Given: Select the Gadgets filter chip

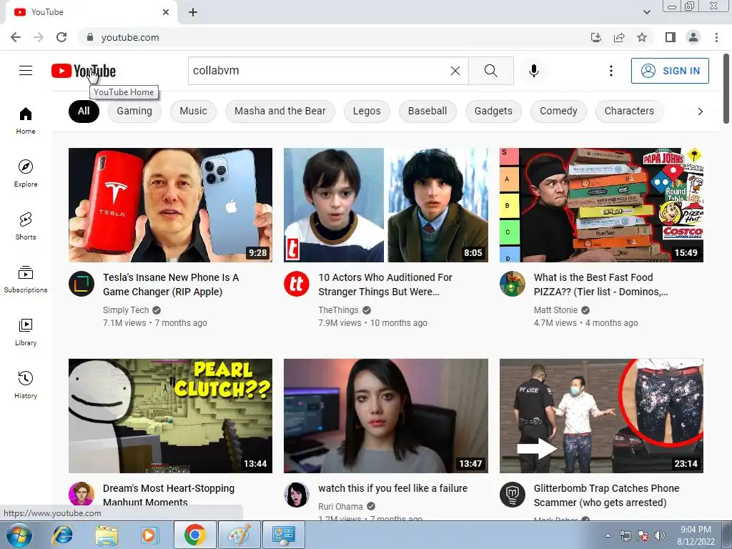Looking at the screenshot, I should [493, 111].
